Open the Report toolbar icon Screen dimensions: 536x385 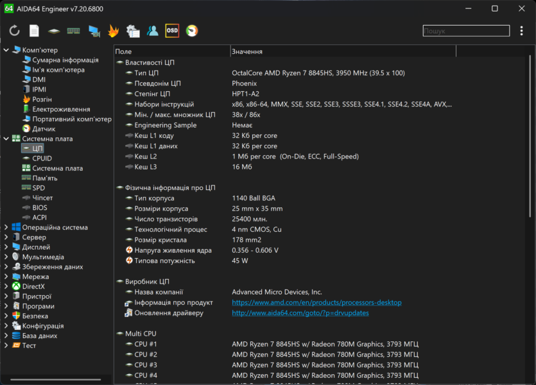point(34,31)
